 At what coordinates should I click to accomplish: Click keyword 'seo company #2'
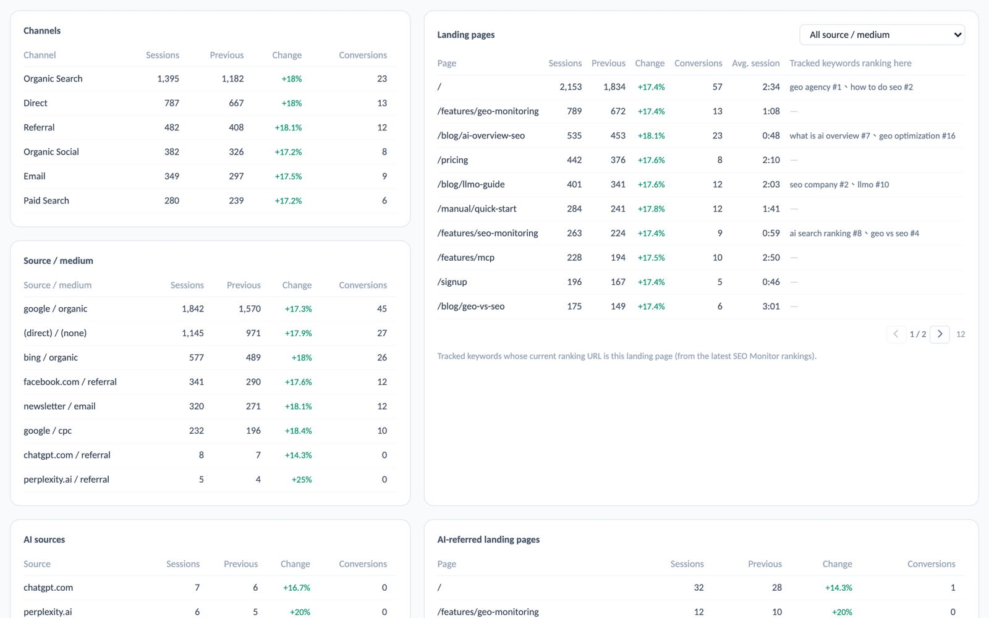(x=819, y=185)
